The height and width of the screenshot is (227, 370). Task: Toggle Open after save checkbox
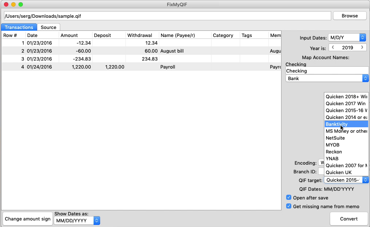[x=289, y=197]
